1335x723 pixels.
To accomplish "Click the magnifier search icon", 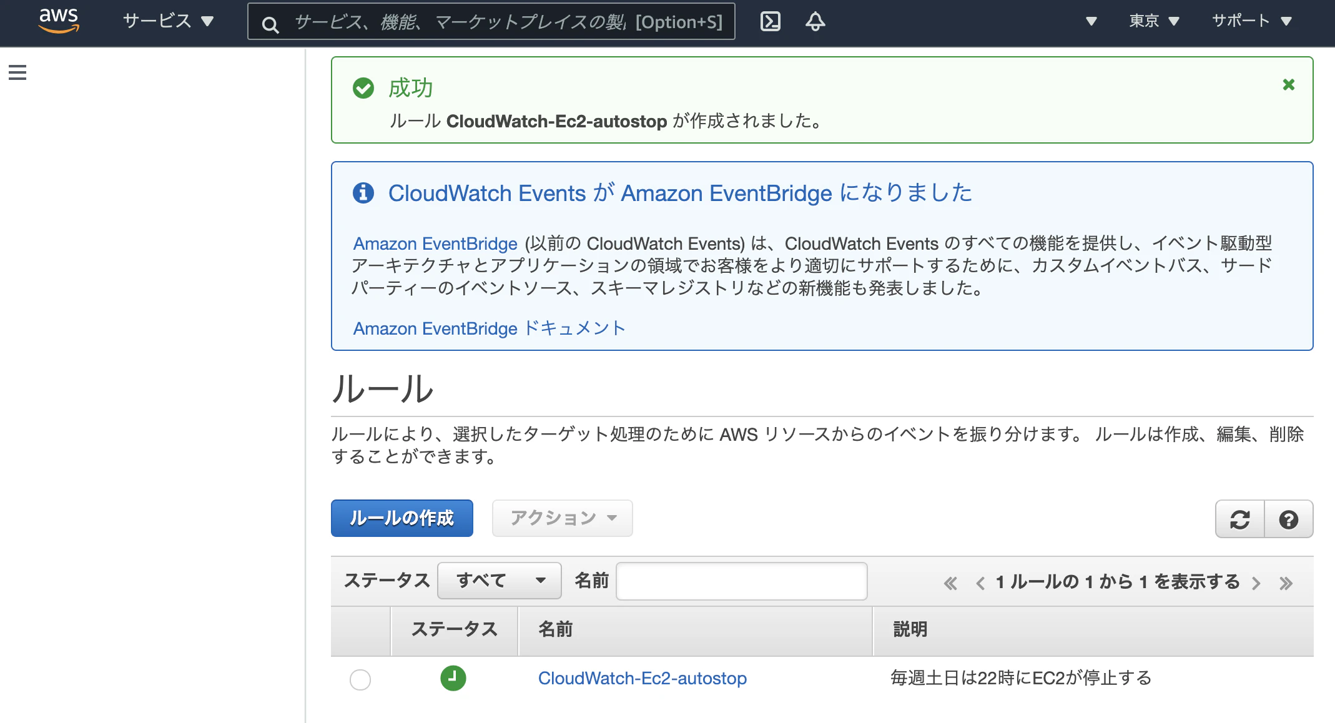I will pos(270,24).
